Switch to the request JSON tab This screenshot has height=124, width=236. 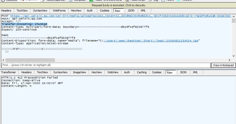pos(131,10)
